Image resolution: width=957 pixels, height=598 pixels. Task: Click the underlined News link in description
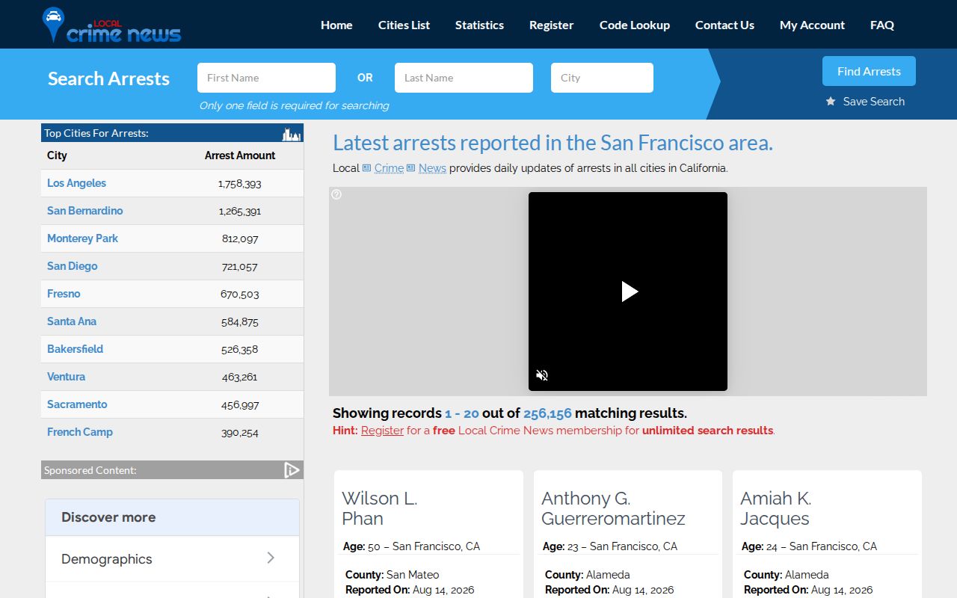coord(432,168)
